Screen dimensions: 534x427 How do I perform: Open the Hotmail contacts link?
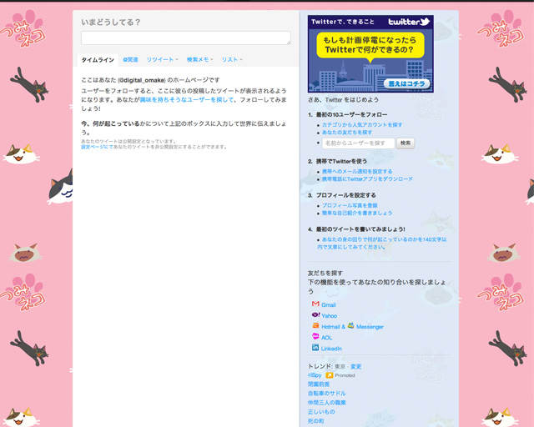pos(330,327)
